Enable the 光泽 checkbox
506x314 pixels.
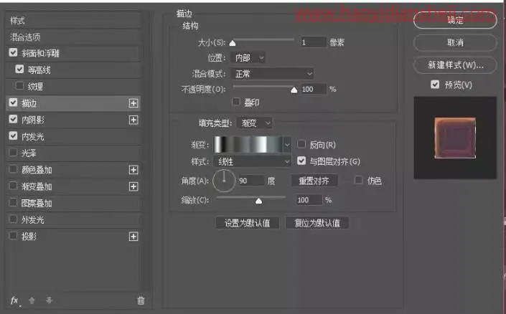(13, 152)
